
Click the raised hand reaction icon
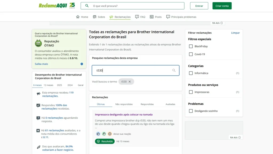pyautogui.click(x=104, y=134)
